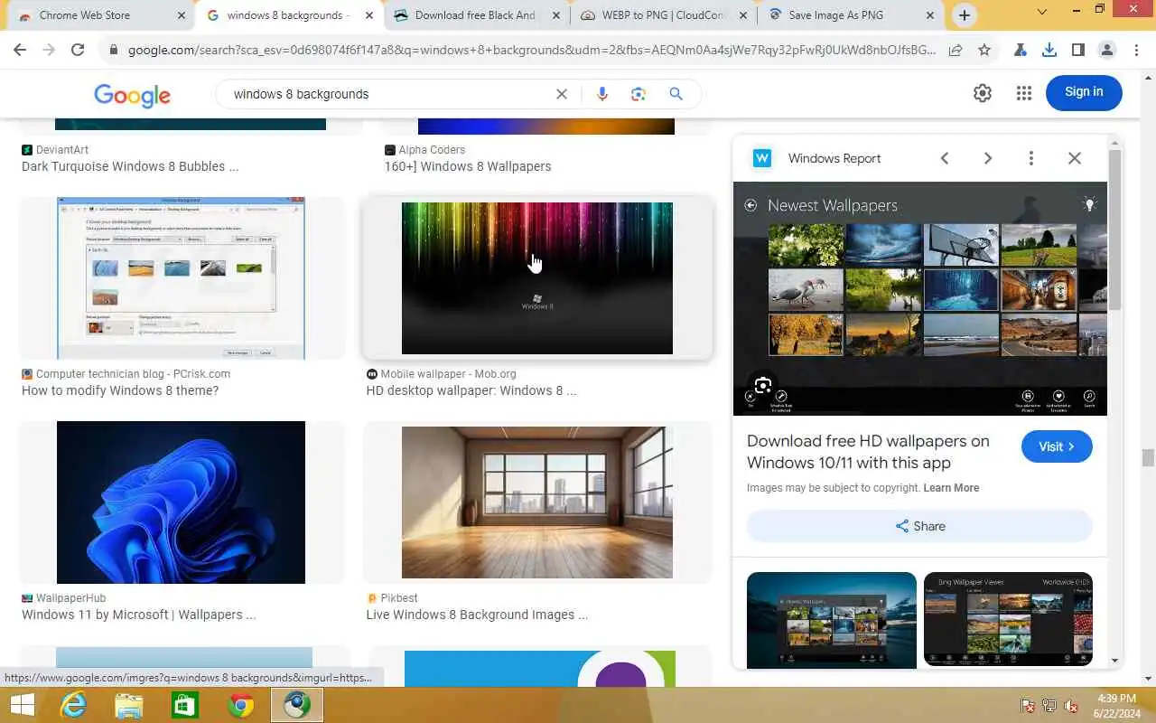
Task: Open Chrome downloads icon
Action: (1049, 51)
